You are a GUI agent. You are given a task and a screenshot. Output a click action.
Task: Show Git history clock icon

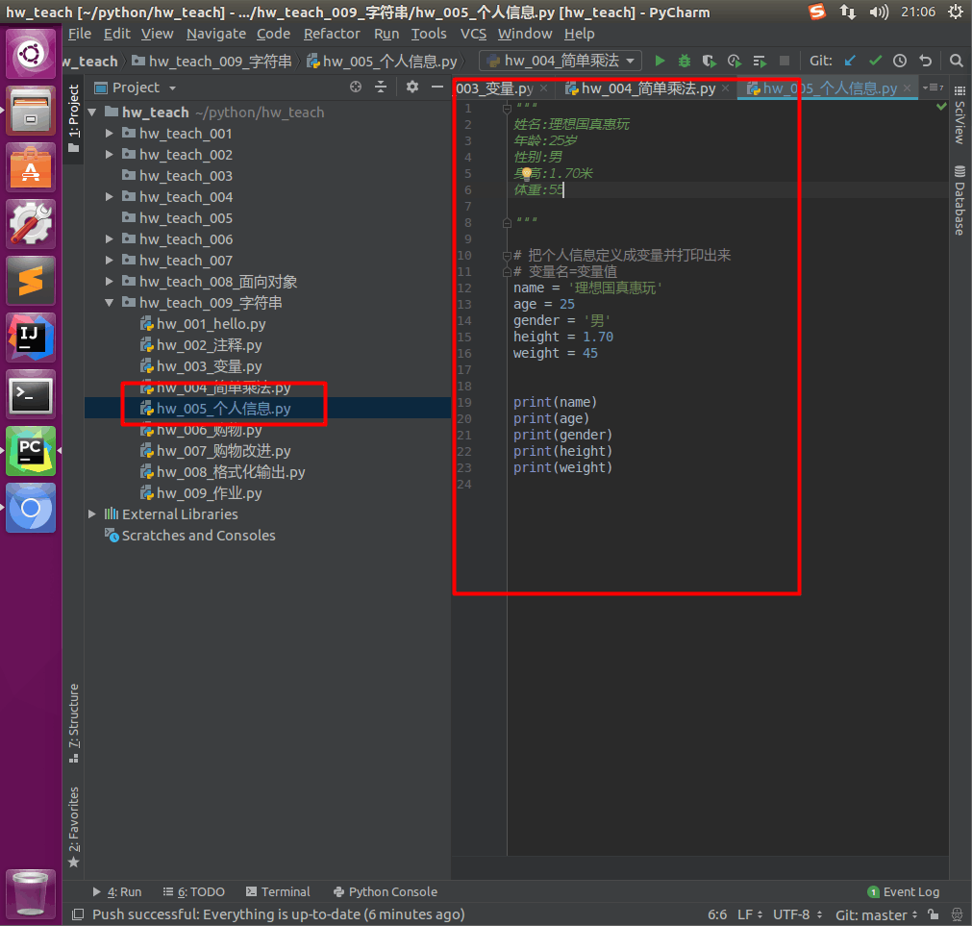(900, 61)
